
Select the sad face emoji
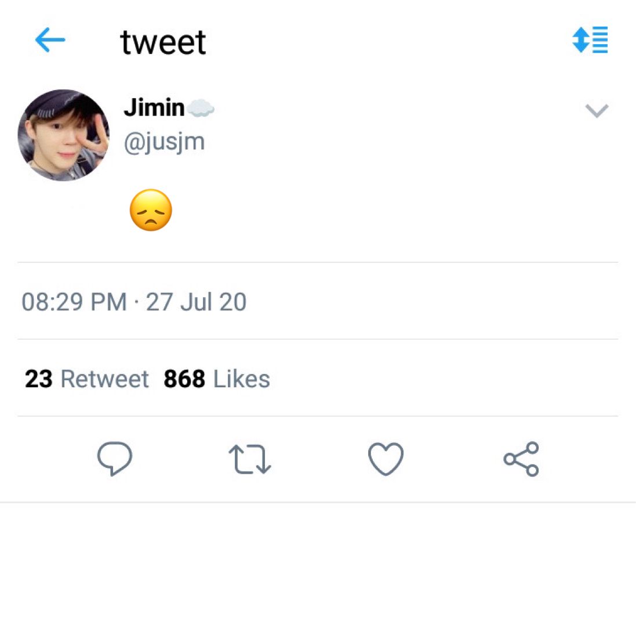[x=151, y=210]
